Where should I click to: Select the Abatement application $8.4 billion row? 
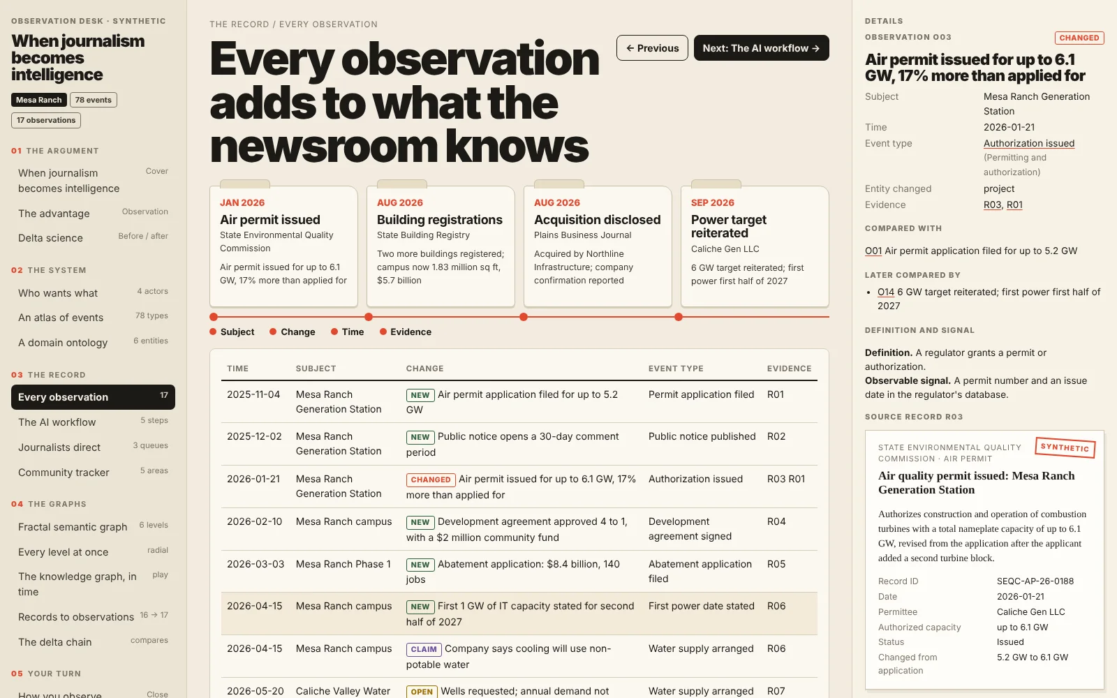pyautogui.click(x=519, y=572)
